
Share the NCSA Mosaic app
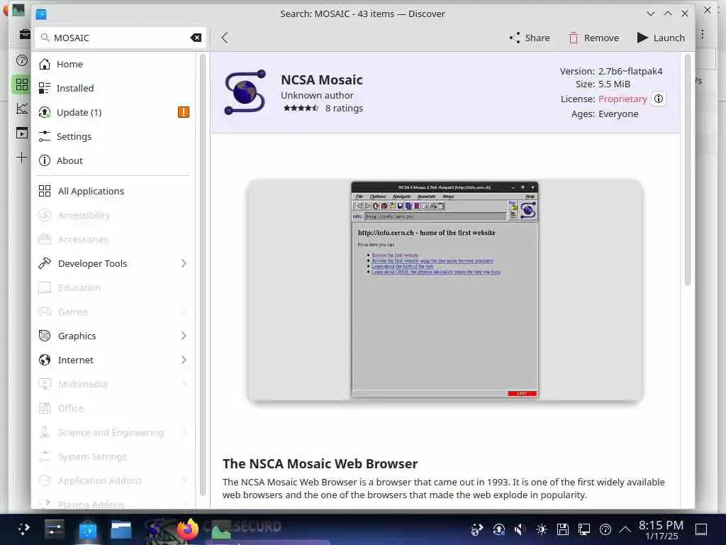[529, 38]
